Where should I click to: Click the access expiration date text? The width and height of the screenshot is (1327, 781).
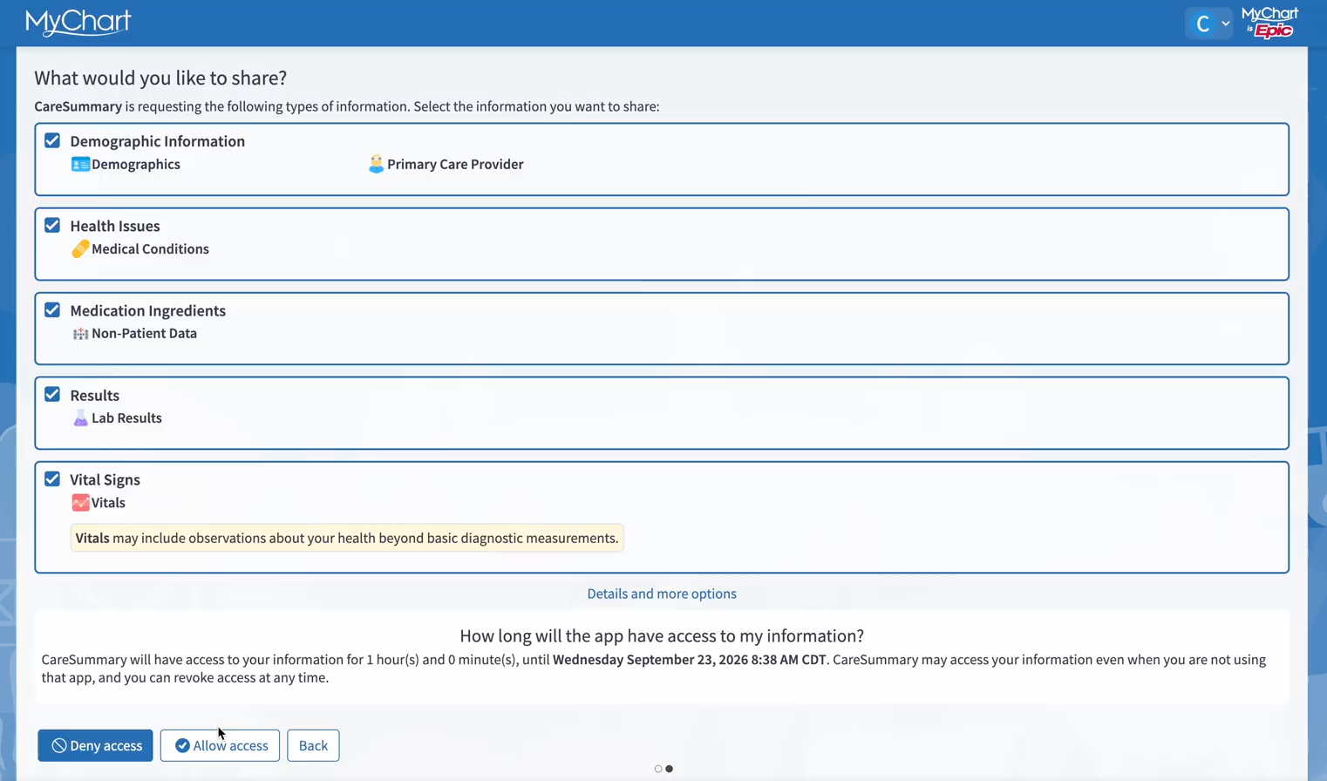click(x=689, y=660)
